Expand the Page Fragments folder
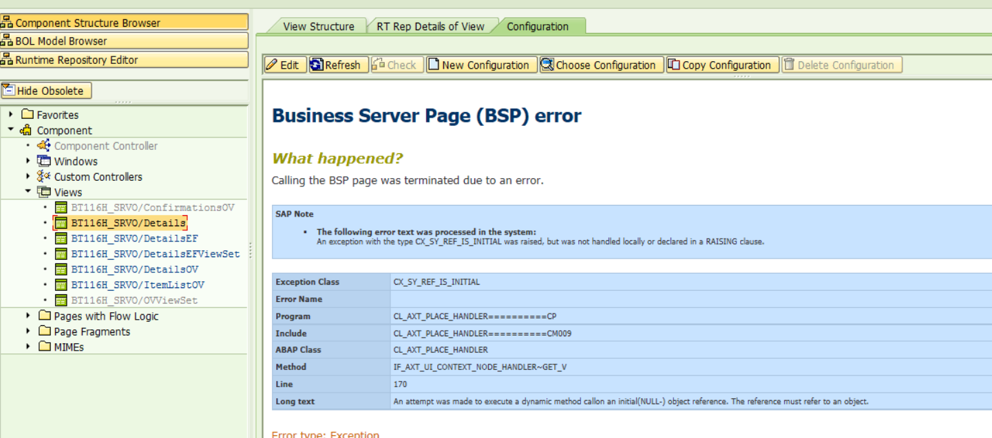Viewport: 992px width, 438px height. tap(28, 331)
